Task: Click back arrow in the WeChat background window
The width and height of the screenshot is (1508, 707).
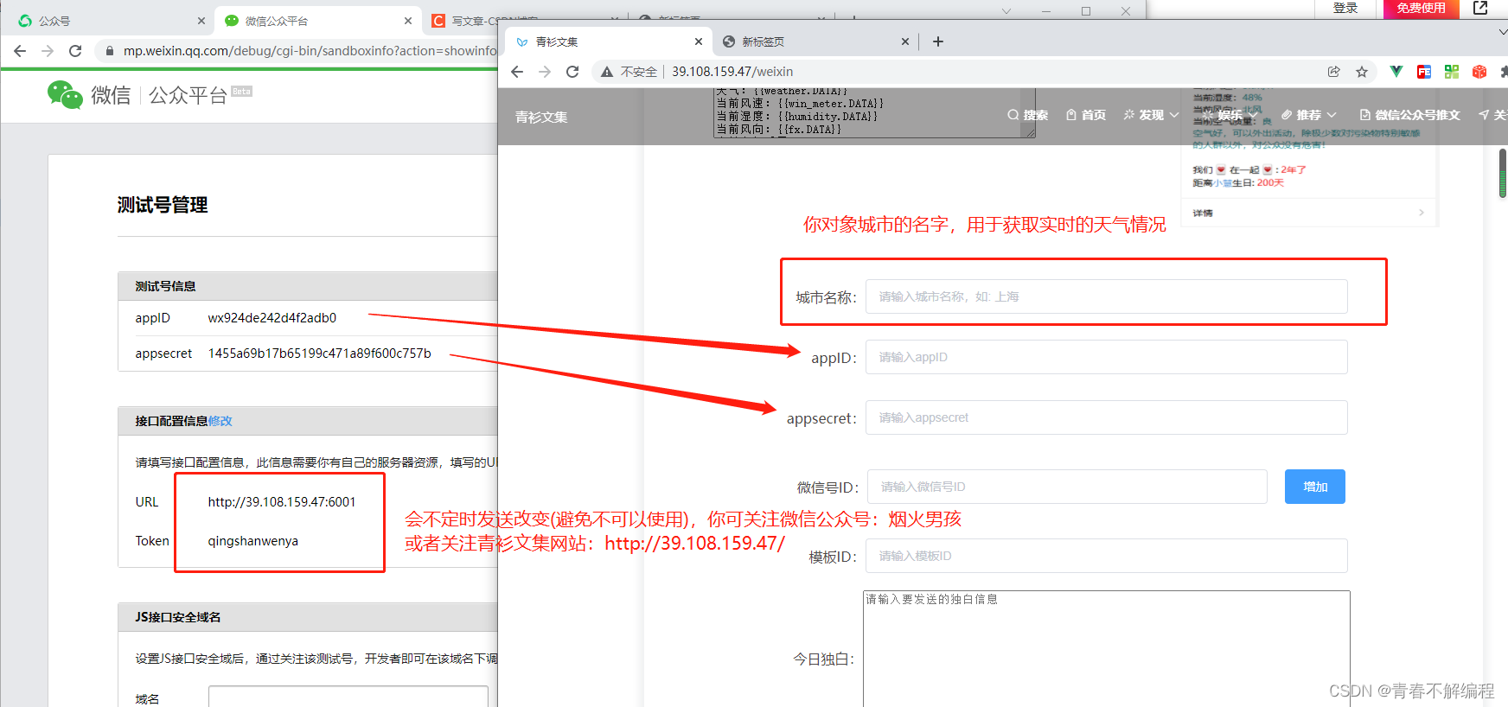Action: click(20, 51)
